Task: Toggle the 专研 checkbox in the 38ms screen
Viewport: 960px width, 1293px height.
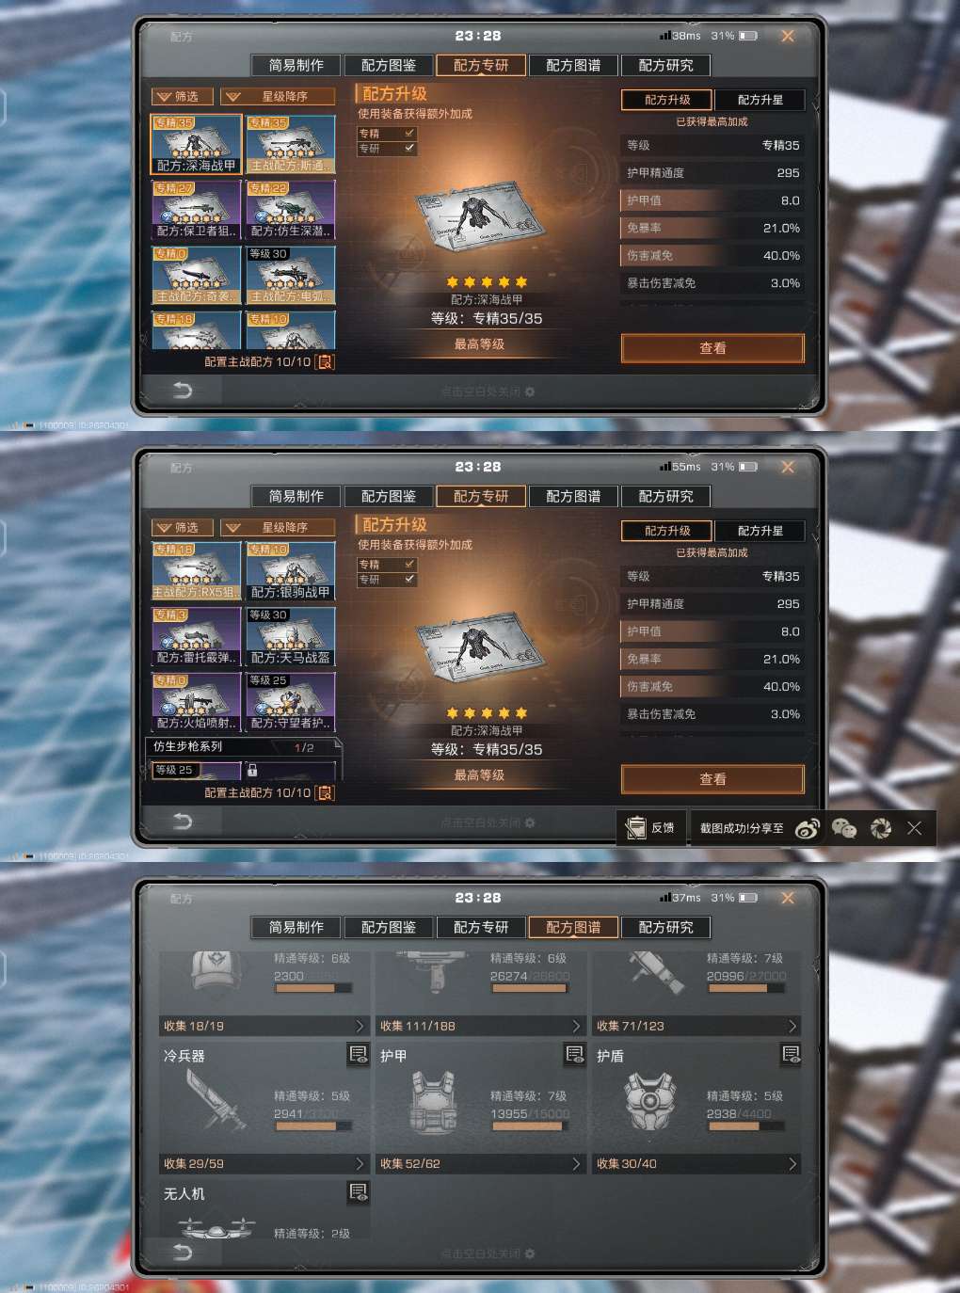Action: click(x=409, y=149)
